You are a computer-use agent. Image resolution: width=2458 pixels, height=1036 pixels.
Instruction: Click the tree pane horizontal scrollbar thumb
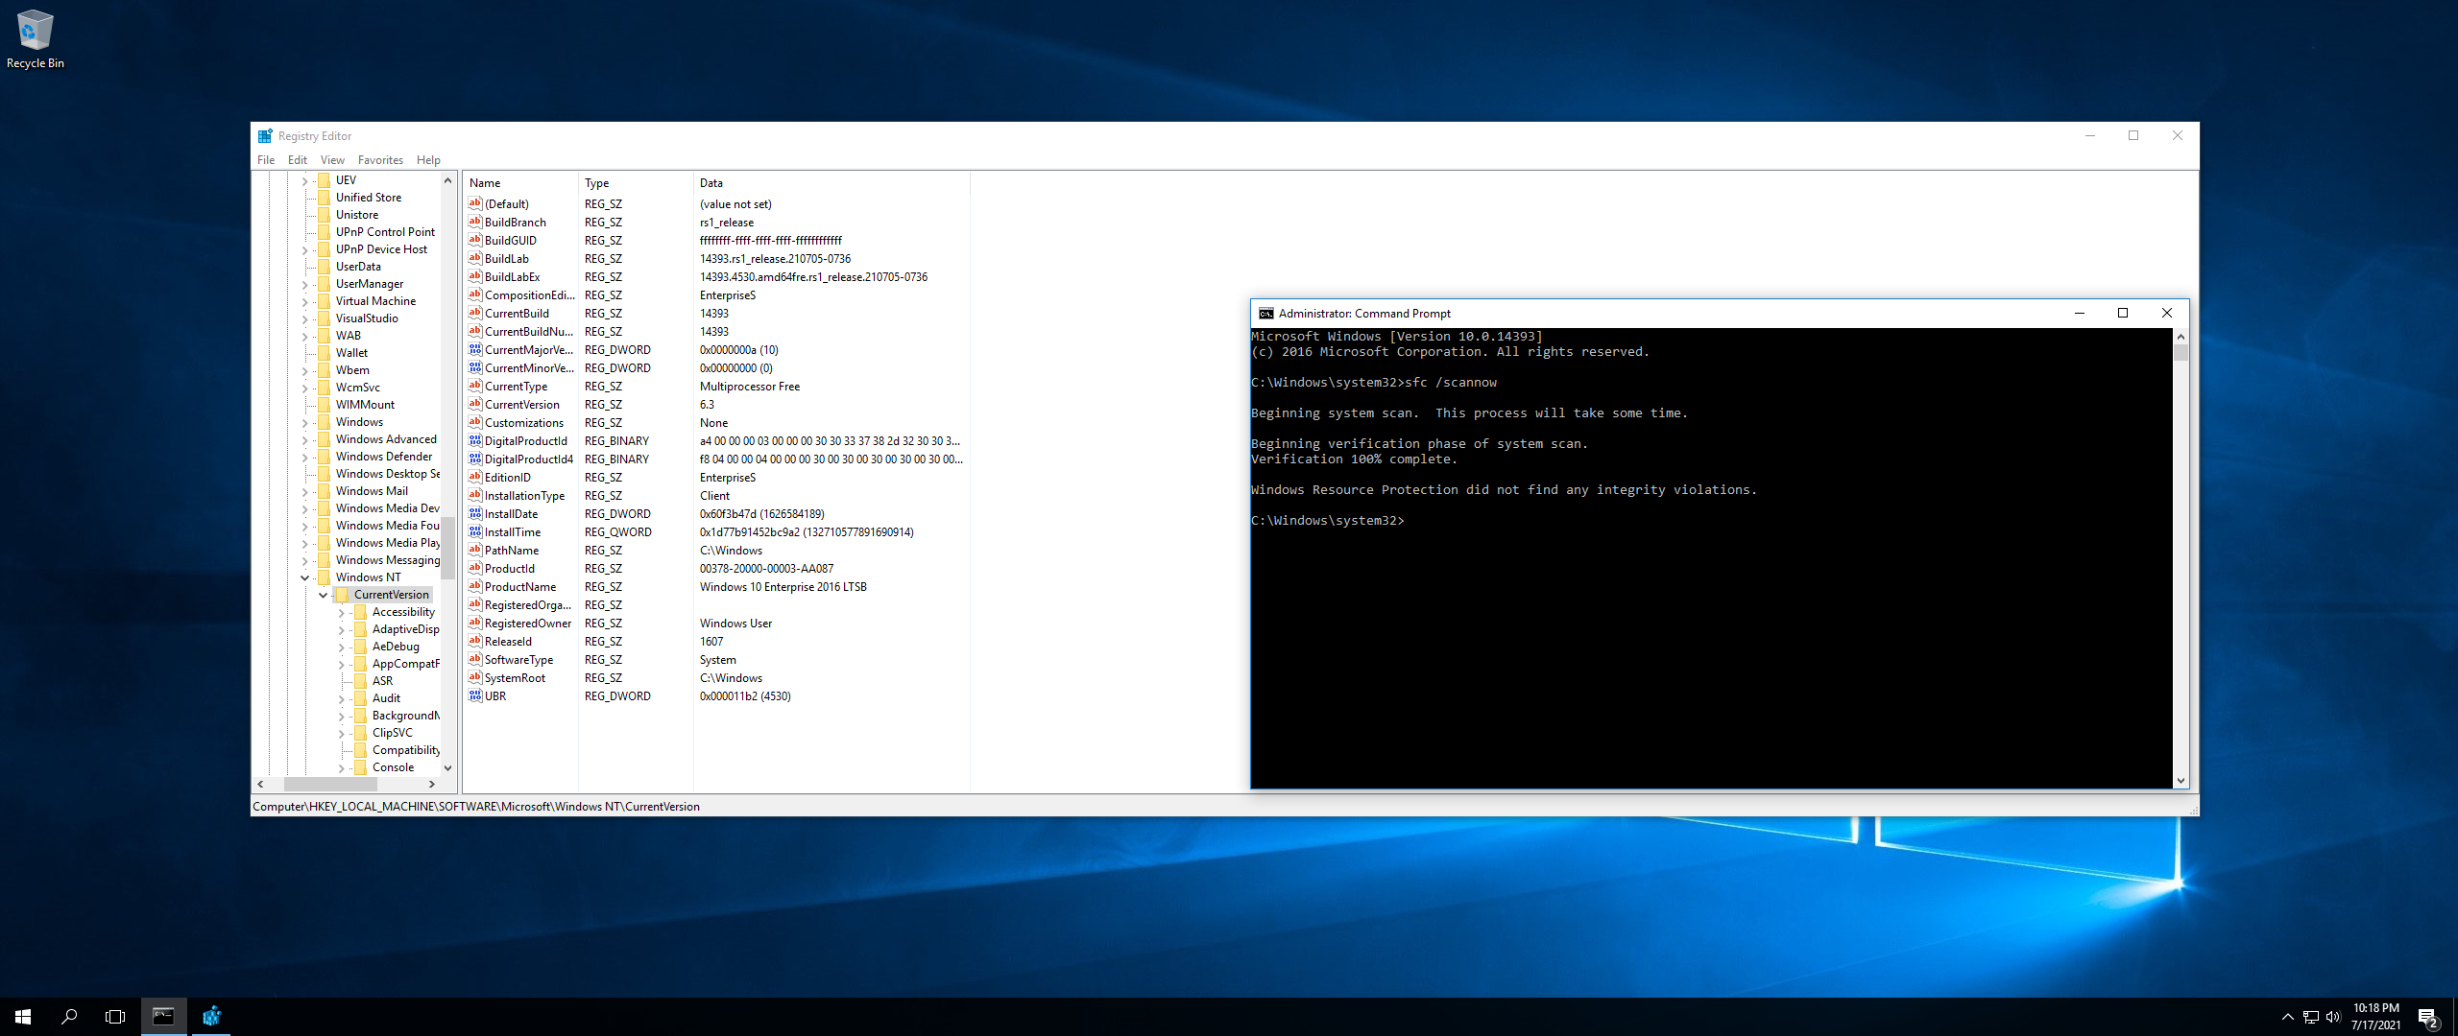[329, 784]
